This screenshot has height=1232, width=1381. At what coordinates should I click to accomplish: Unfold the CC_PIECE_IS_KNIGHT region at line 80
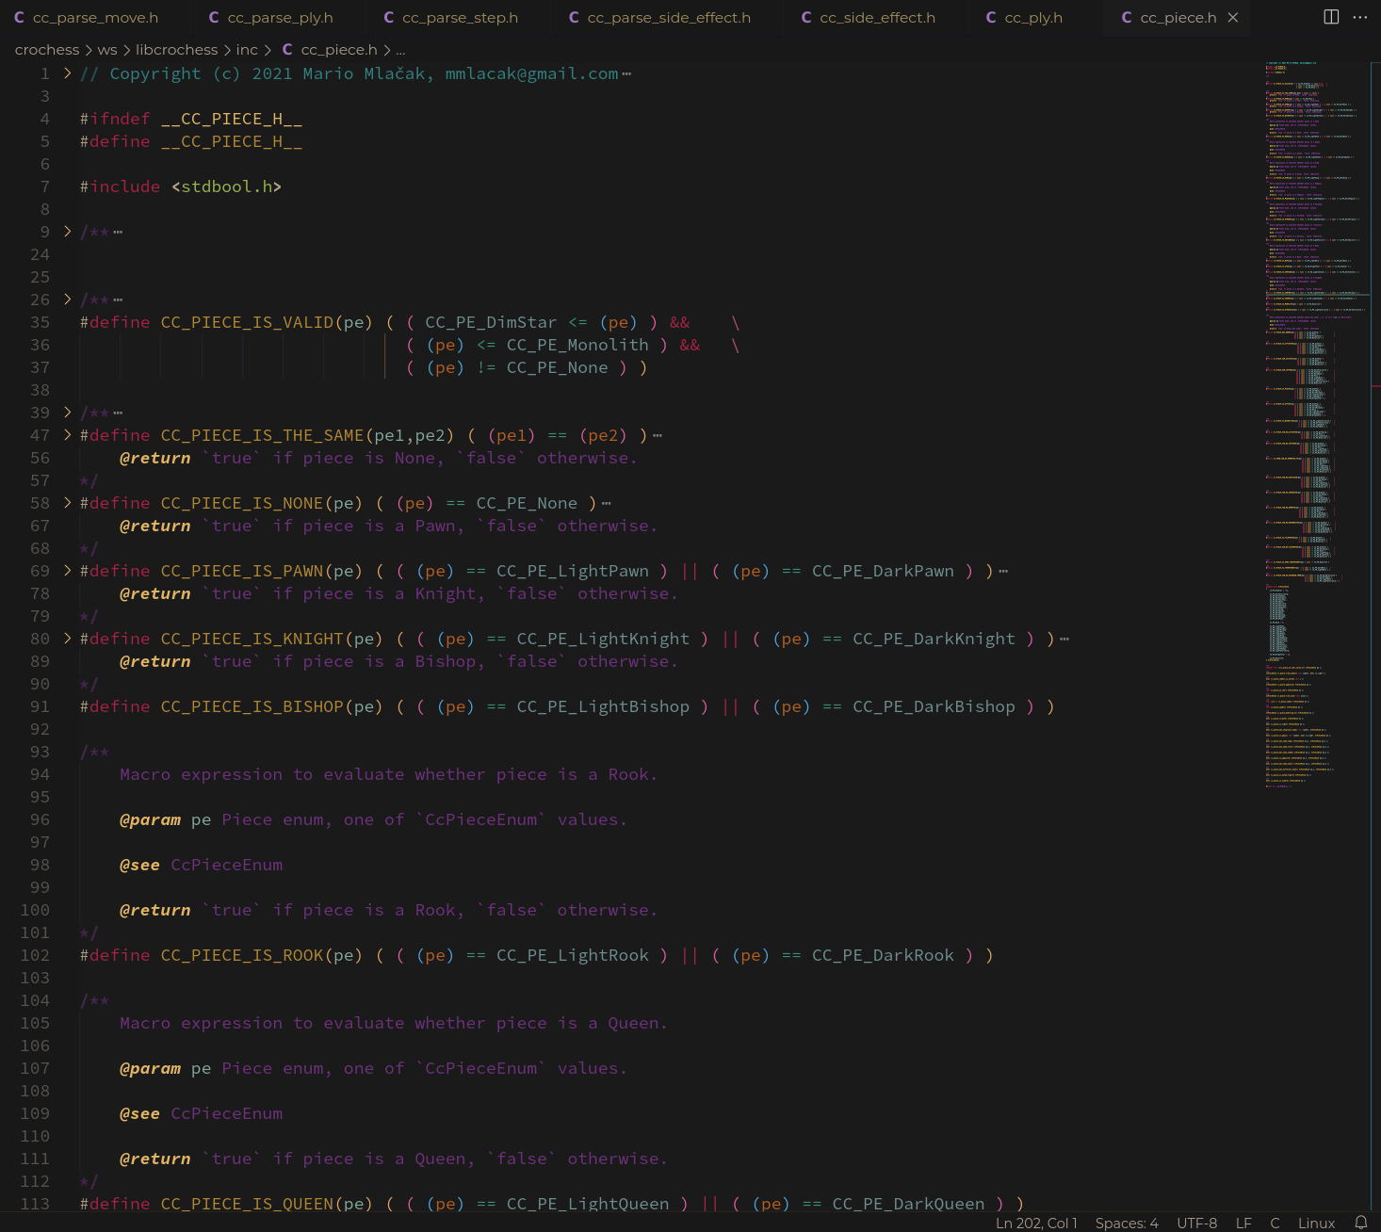point(67,639)
